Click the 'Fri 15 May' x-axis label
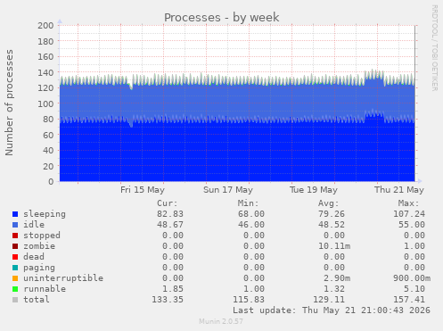 tap(143, 190)
